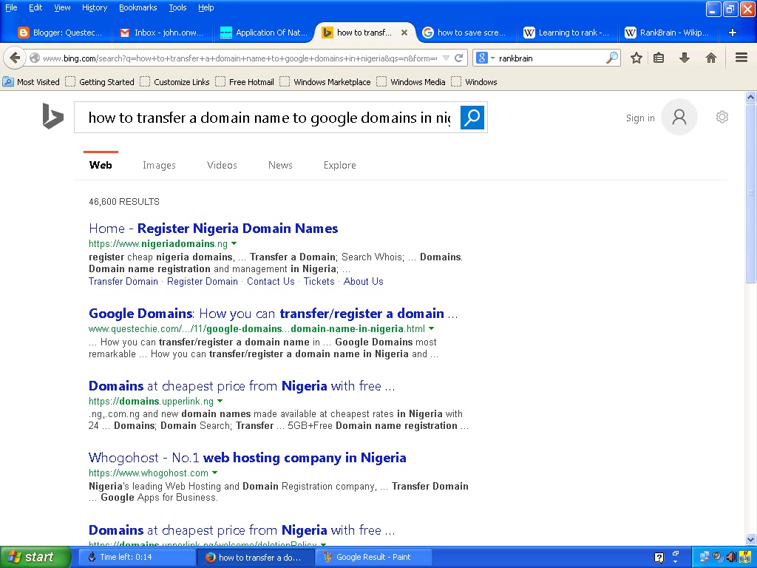
Task: Switch to Application Of Nat... tab
Action: (x=264, y=33)
